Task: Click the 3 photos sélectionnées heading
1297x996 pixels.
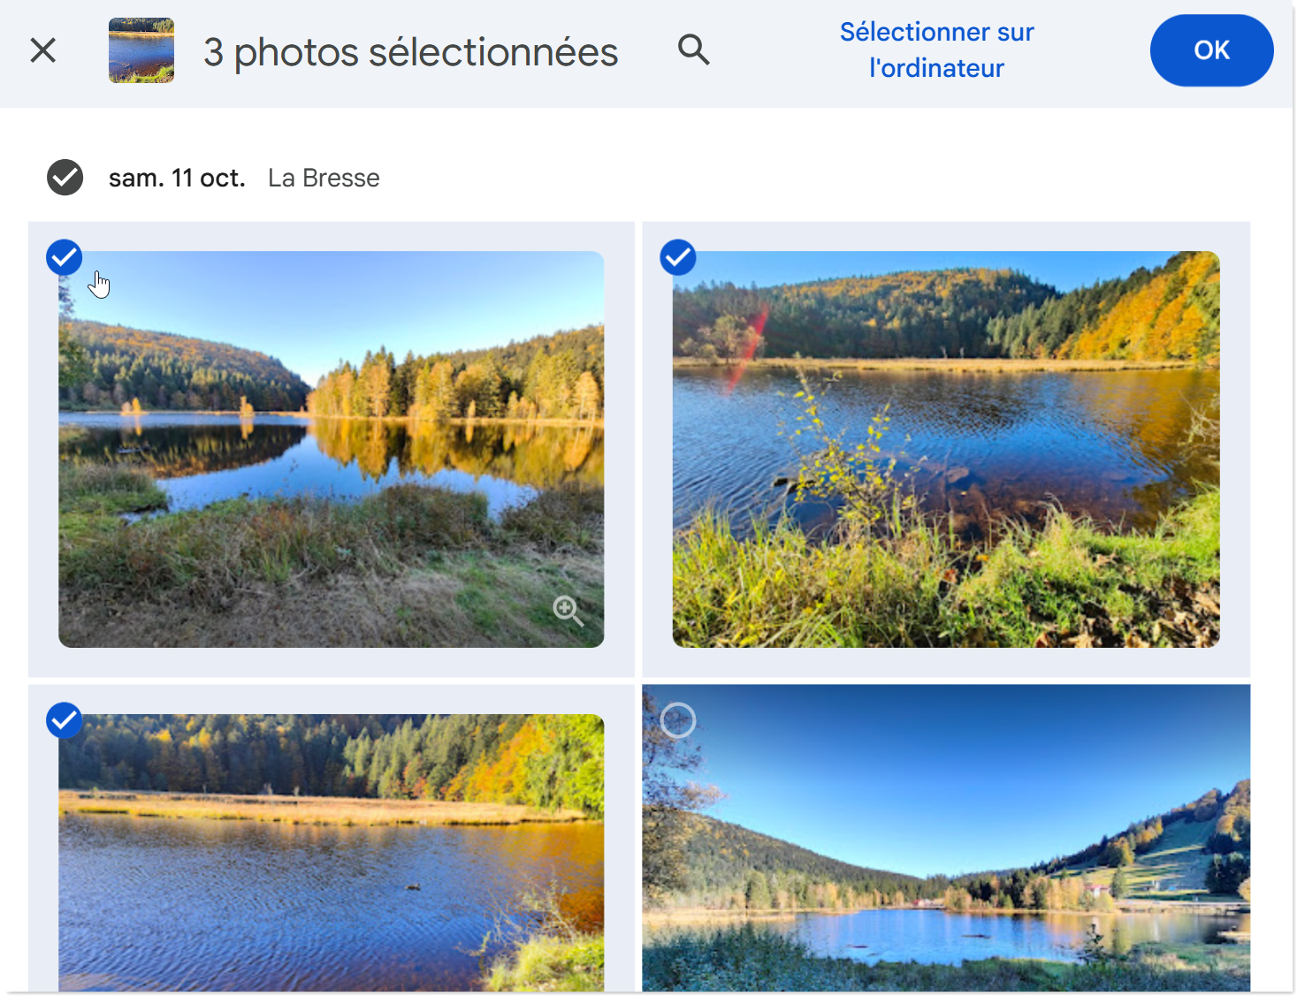Action: coord(410,52)
